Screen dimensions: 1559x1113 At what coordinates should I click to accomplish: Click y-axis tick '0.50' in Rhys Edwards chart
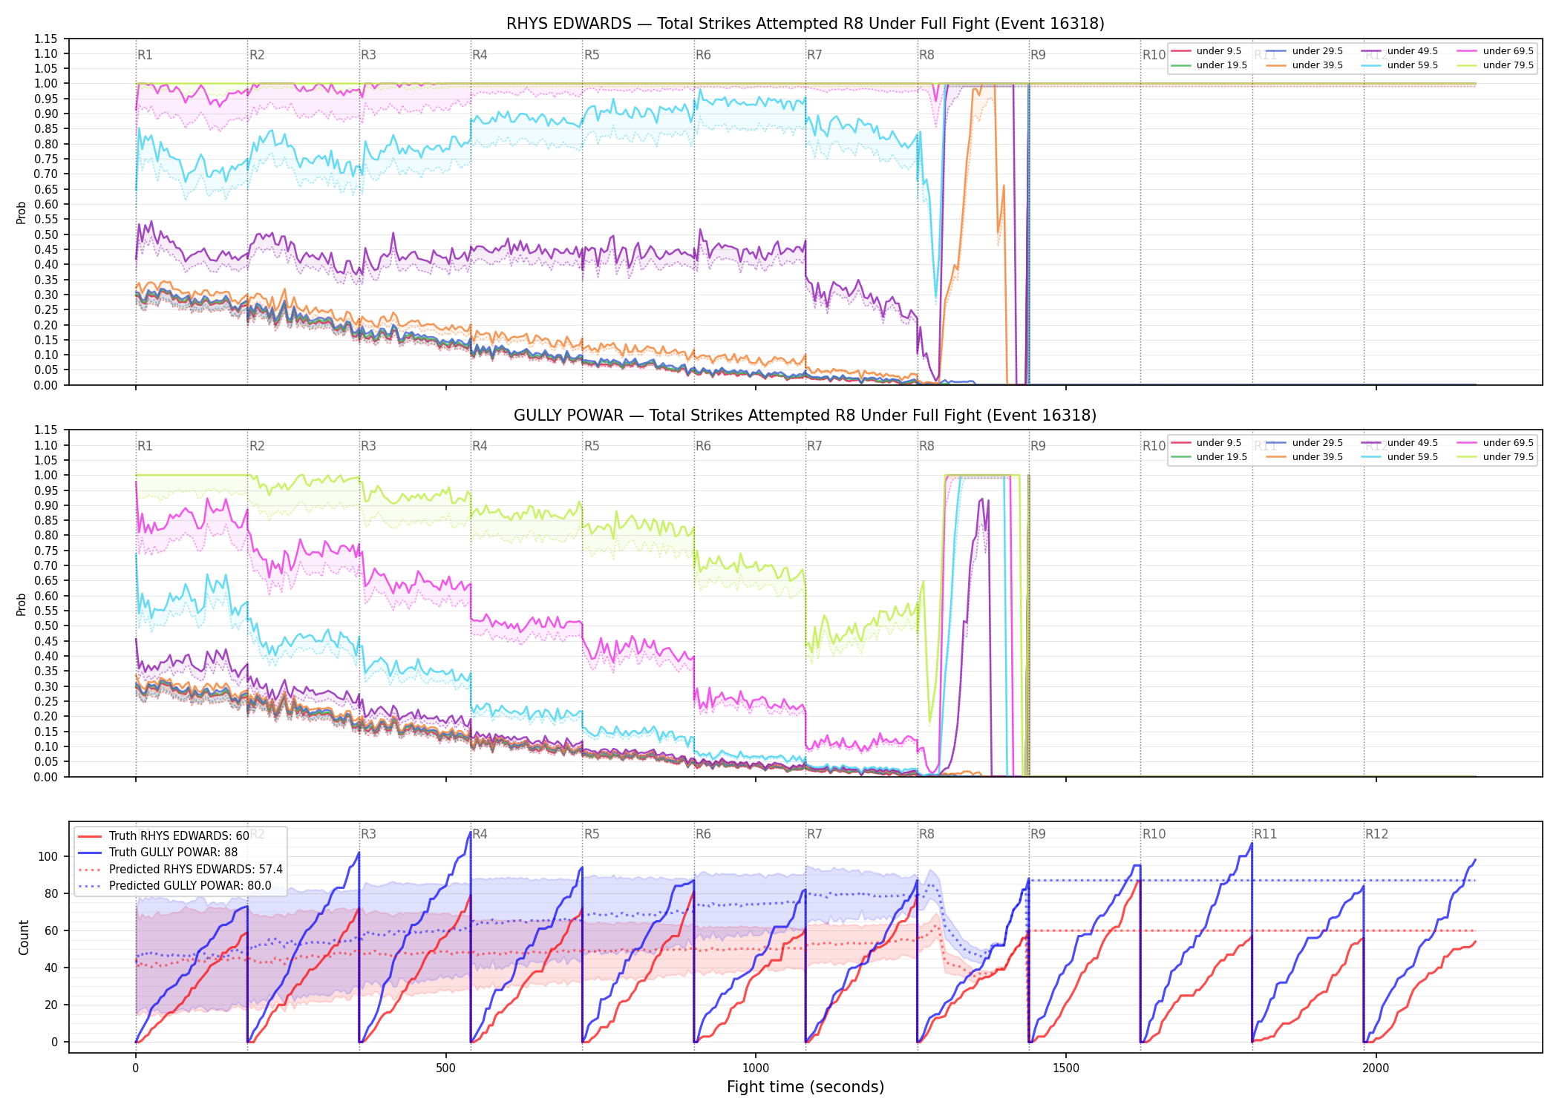[46, 234]
